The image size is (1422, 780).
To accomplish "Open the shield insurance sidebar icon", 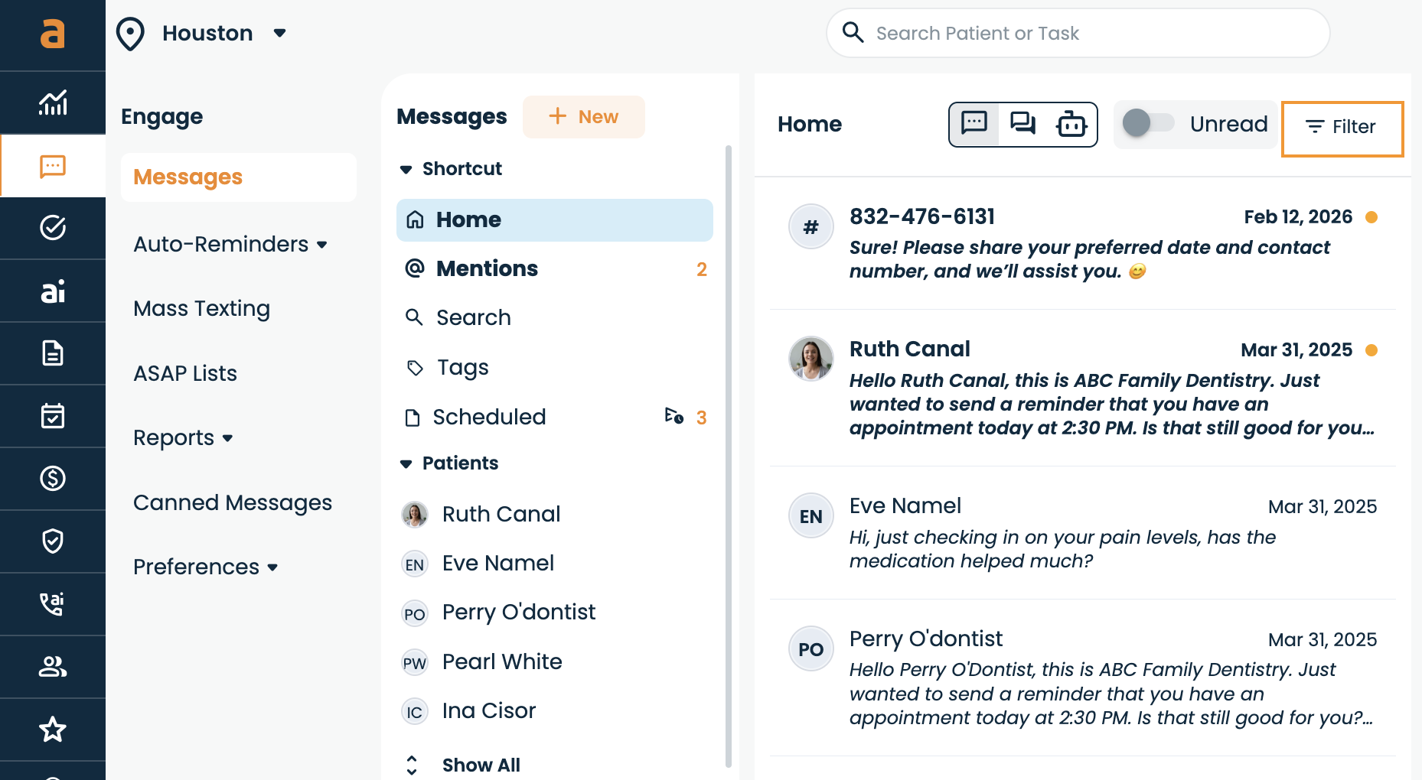I will pyautogui.click(x=53, y=541).
